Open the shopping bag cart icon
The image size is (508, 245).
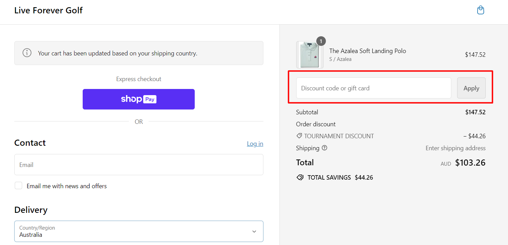click(x=481, y=10)
